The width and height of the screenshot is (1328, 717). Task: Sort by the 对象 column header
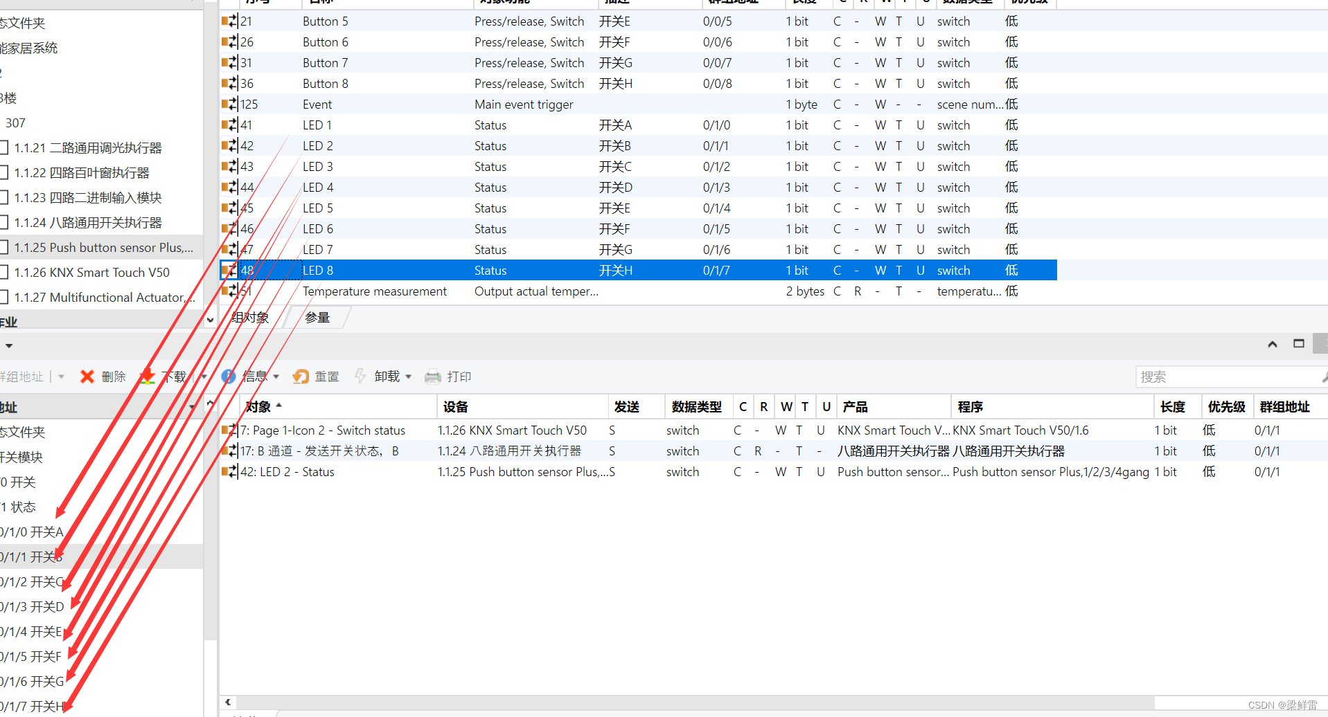[338, 407]
